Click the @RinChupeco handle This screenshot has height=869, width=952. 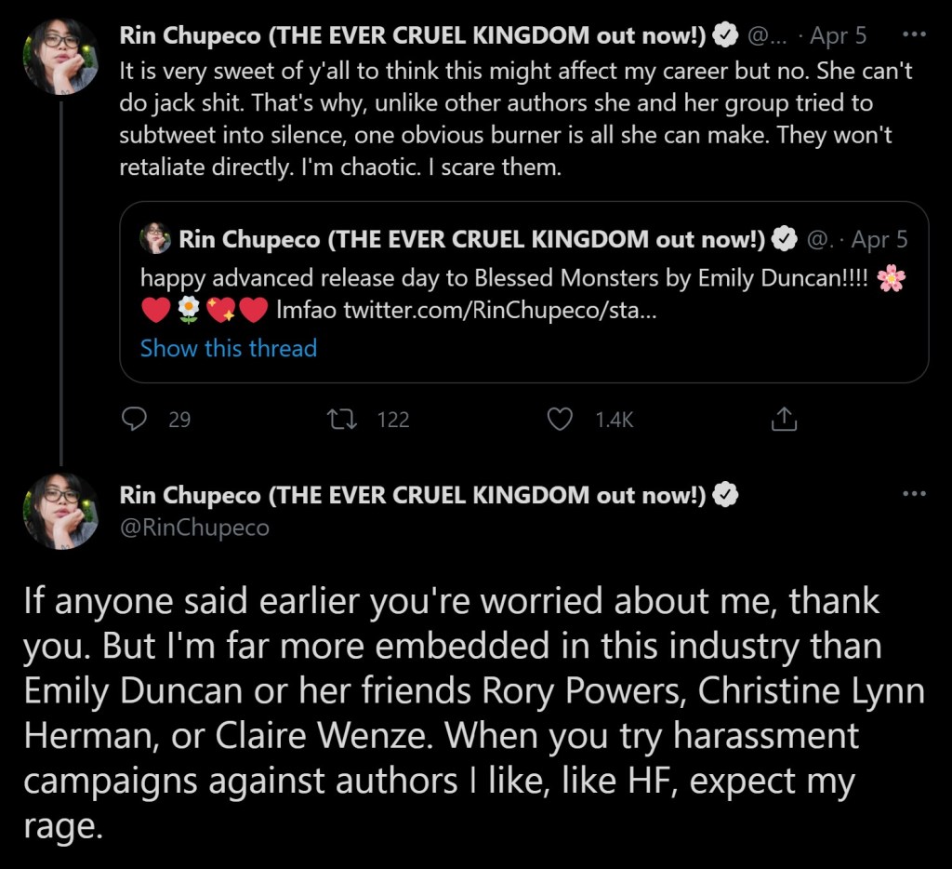pos(194,528)
